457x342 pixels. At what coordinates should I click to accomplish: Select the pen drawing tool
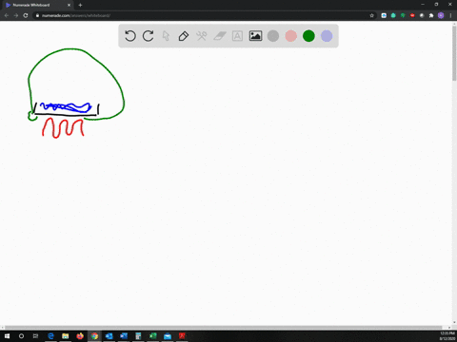tap(184, 36)
